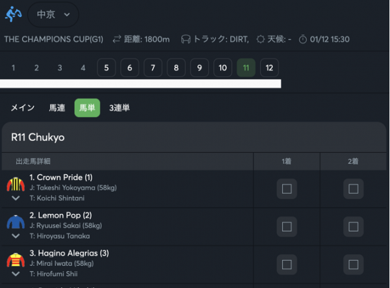Click the 01/12 15:30 race time
This screenshot has height=288, width=390.
[x=330, y=39]
